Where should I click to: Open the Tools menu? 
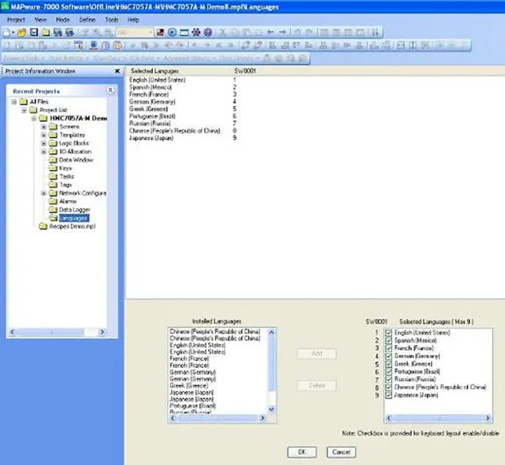112,20
